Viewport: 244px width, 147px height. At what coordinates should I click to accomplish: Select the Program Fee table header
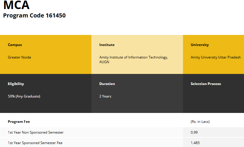tap(19, 122)
